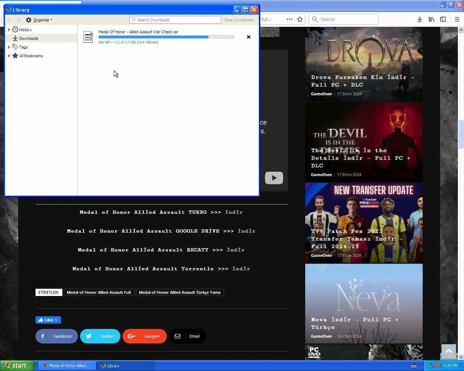Click the PC DVD thumbnail at bottom
Screen dimensions: 464x371
364,352
